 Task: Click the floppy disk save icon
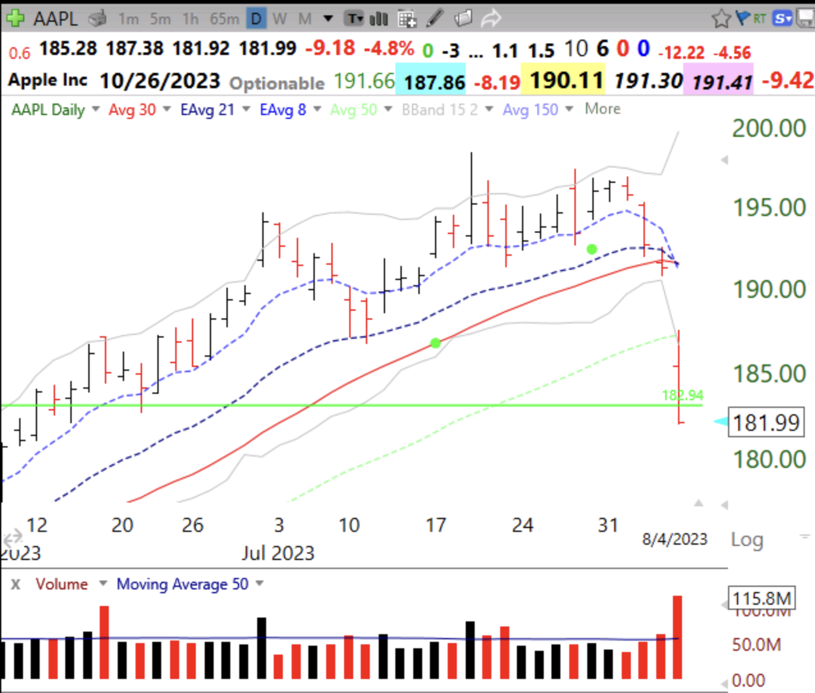[805, 19]
